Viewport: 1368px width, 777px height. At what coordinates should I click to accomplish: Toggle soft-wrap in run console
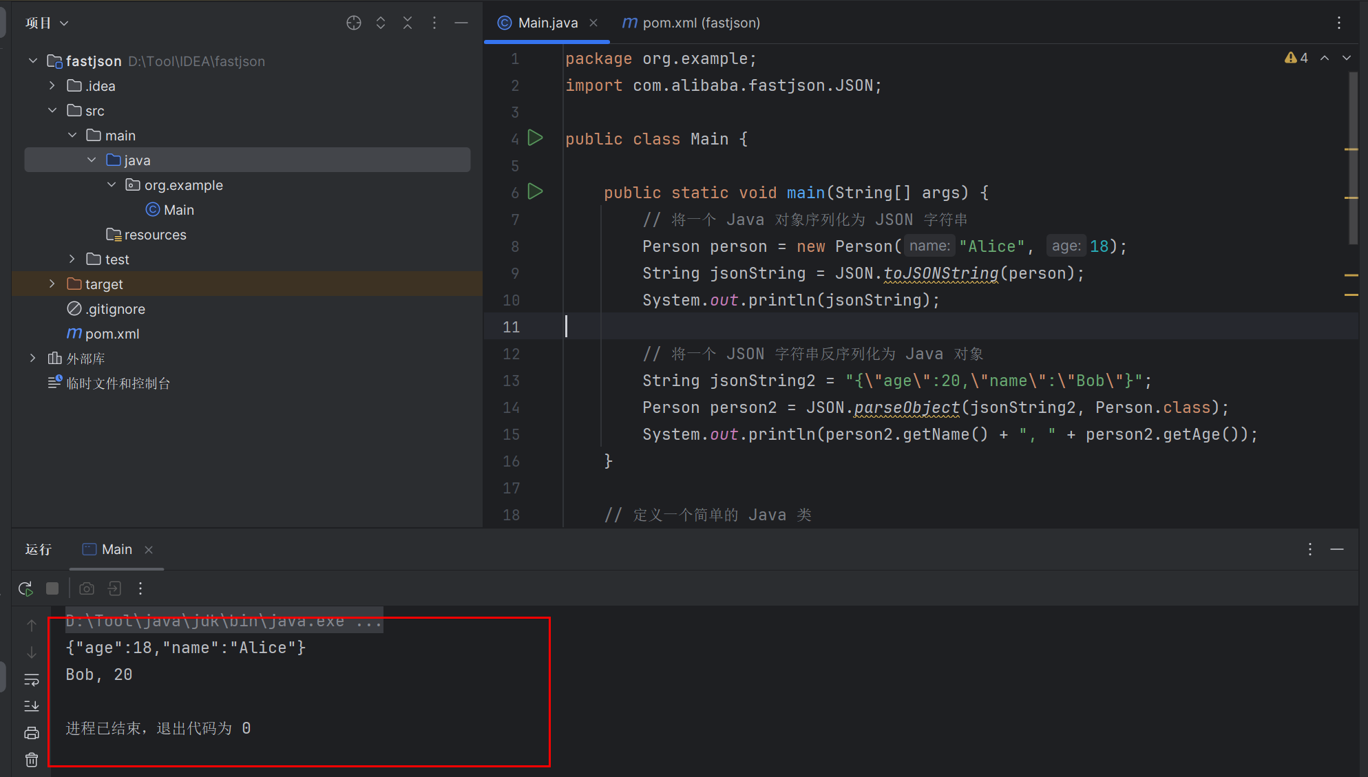32,680
